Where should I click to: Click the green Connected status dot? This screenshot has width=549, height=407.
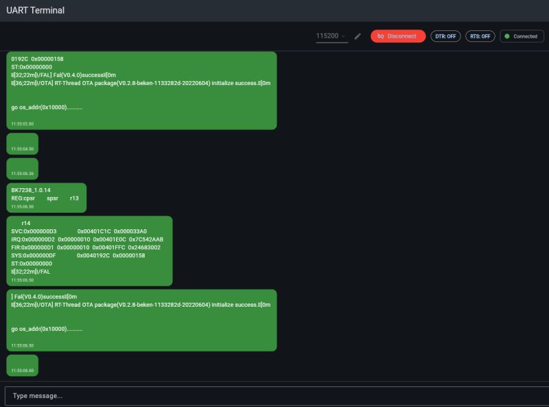(x=506, y=36)
